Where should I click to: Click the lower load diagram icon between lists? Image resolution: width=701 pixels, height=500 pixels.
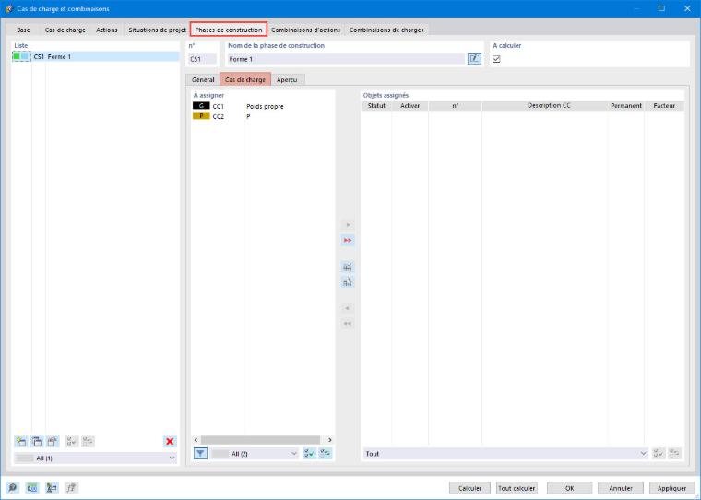click(x=348, y=281)
